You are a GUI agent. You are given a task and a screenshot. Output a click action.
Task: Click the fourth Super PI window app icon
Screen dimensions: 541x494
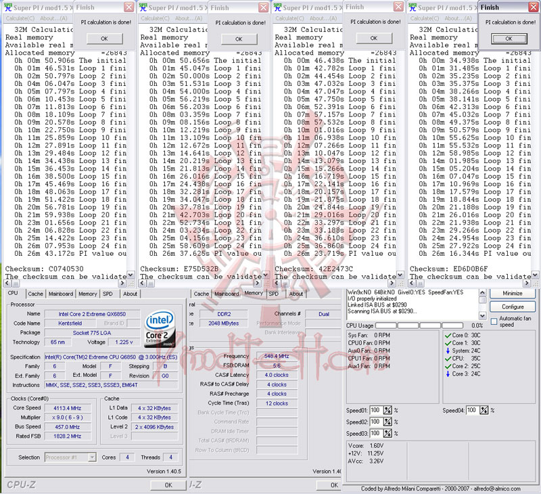[413, 7]
